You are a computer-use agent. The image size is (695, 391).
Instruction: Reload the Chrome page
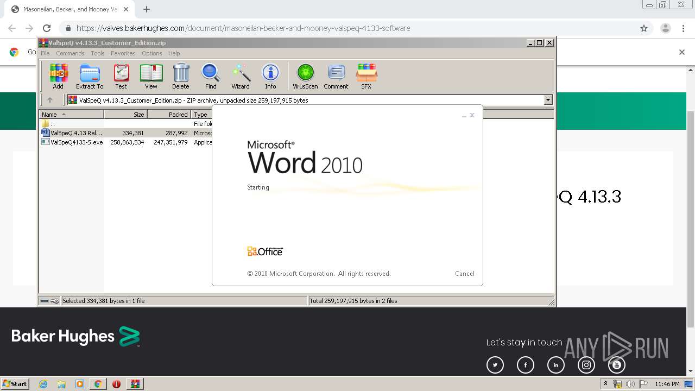tap(47, 28)
